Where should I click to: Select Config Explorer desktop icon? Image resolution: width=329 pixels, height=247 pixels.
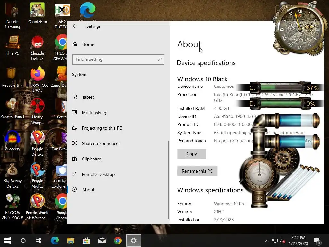coord(59,176)
